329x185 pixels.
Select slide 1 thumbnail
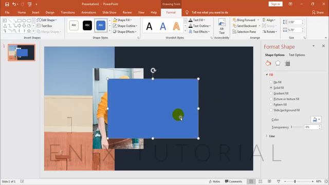22,52
